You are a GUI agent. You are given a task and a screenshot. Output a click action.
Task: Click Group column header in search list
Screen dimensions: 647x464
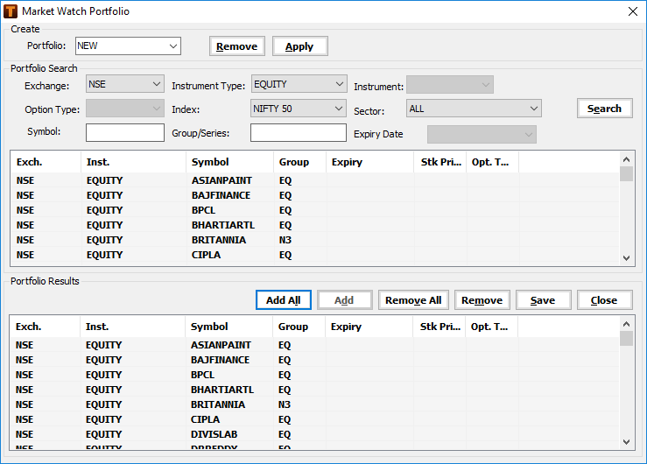click(x=300, y=162)
